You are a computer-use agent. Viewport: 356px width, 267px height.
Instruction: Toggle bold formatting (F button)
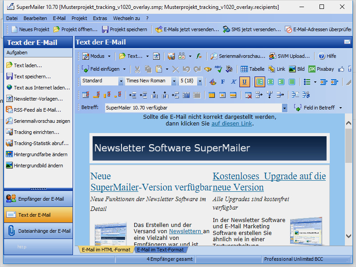point(223,81)
